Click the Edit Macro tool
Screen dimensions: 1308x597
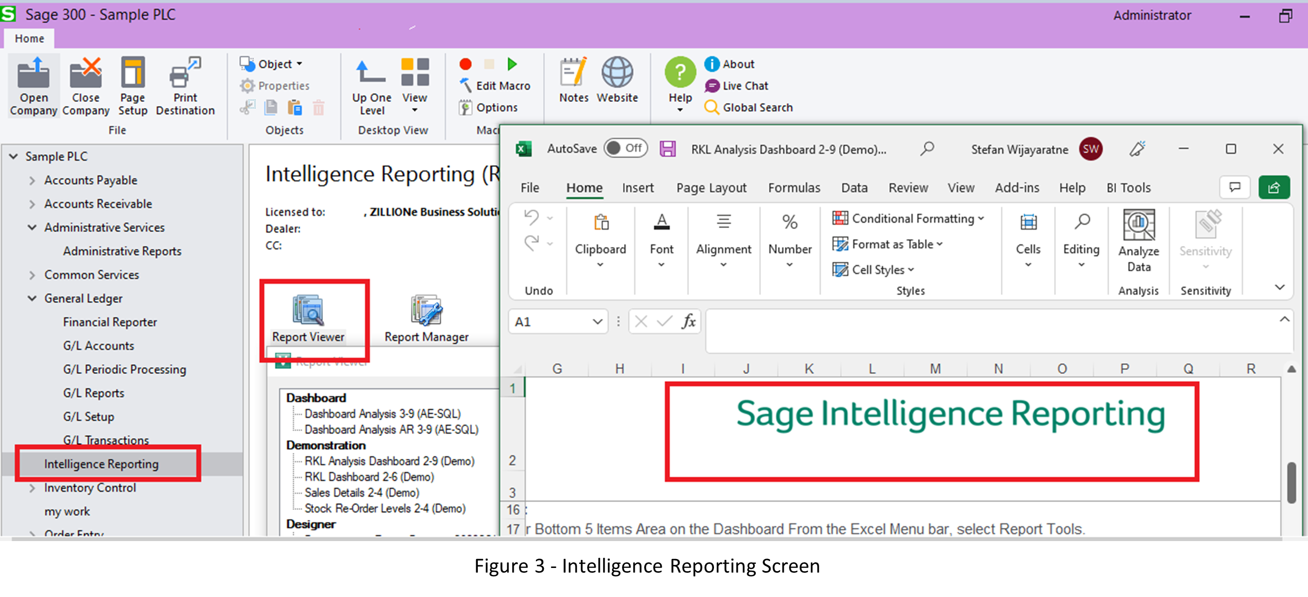[495, 86]
